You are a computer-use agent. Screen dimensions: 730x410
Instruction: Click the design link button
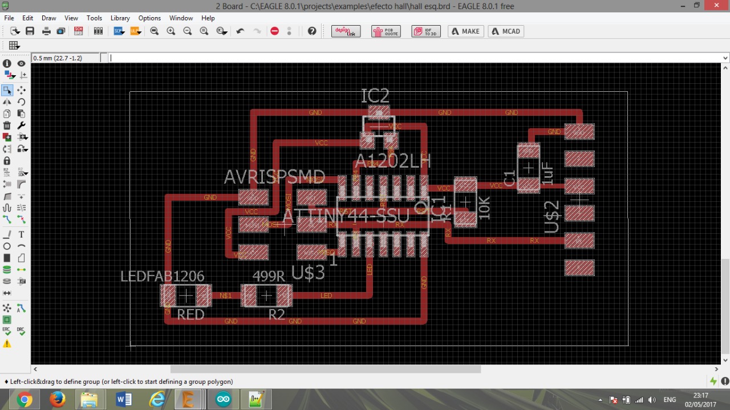[x=346, y=31]
